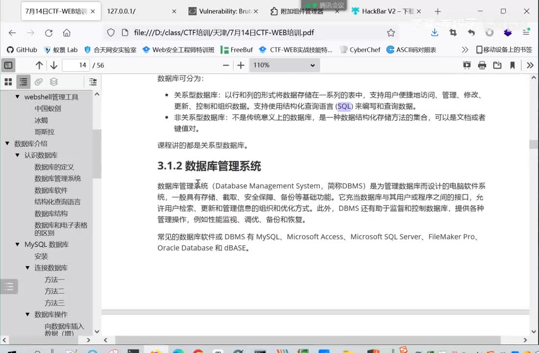Image resolution: width=539 pixels, height=353 pixels.
Task: Click the horizontal scrollbar of the PDF
Action: pos(308,340)
